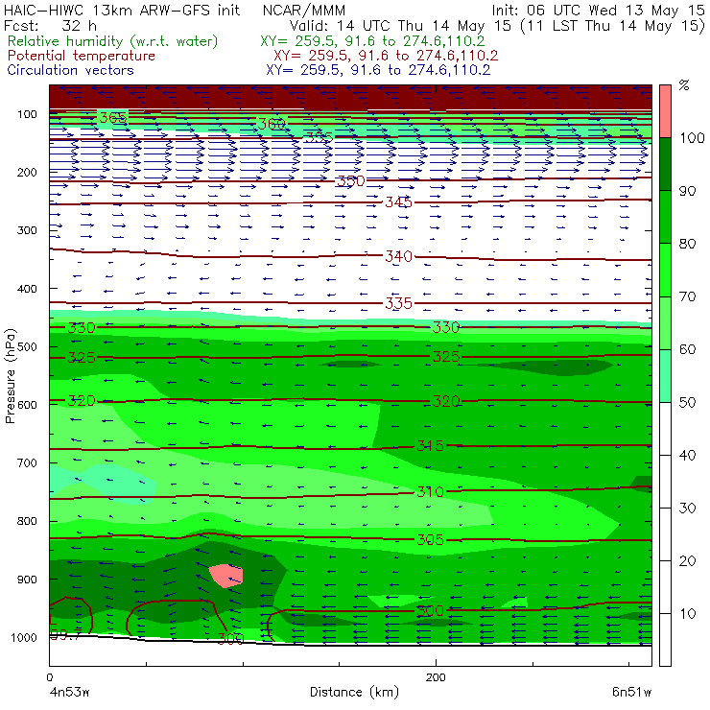Click the 600 hPa pressure tick label
The width and height of the screenshot is (710, 710).
point(27,405)
